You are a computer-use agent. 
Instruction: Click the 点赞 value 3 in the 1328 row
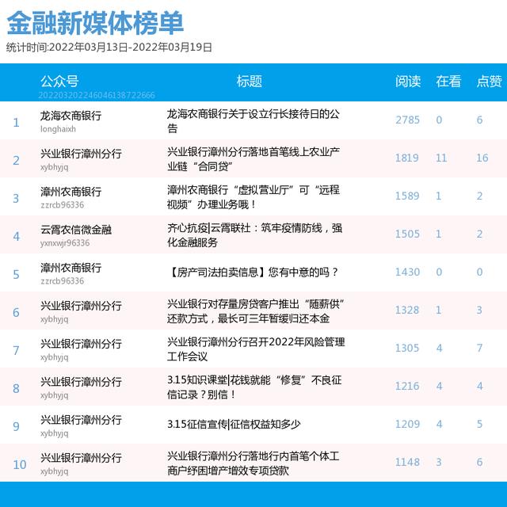[479, 311]
